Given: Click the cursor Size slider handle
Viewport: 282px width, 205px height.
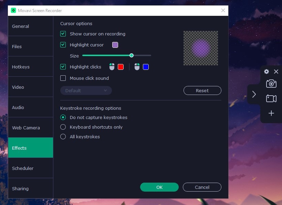Looking at the screenshot, I should click(132, 55).
